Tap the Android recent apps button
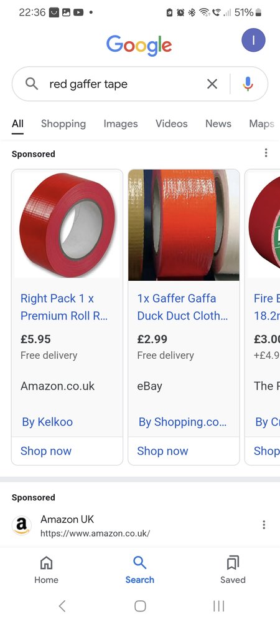This screenshot has width=280, height=624. pyautogui.click(x=218, y=606)
